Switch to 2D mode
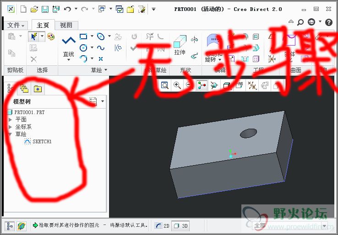The height and width of the screenshot is (235, 338). pyautogui.click(x=162, y=225)
